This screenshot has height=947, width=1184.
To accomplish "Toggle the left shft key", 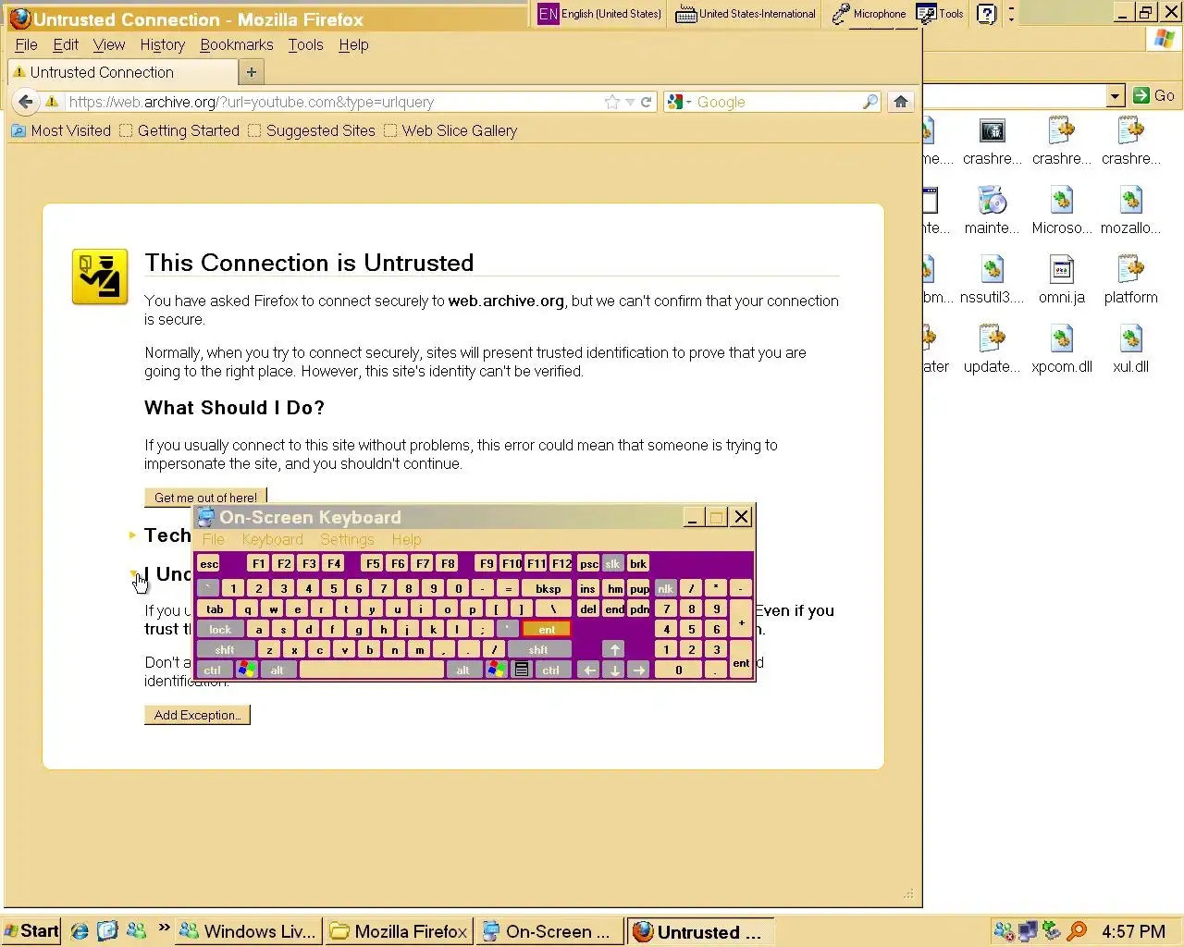I will pyautogui.click(x=225, y=649).
